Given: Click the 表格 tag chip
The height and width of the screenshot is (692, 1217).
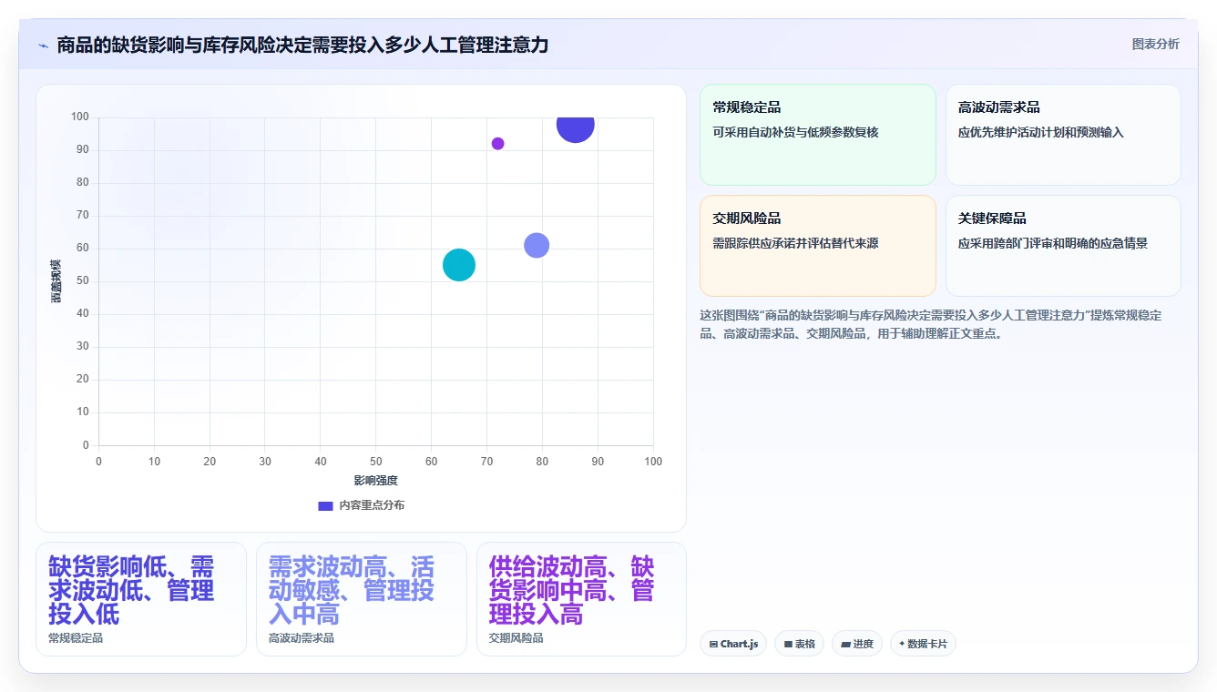Looking at the screenshot, I should 799,644.
